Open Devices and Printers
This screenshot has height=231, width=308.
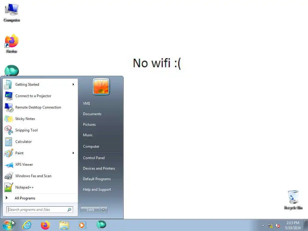[99, 168]
